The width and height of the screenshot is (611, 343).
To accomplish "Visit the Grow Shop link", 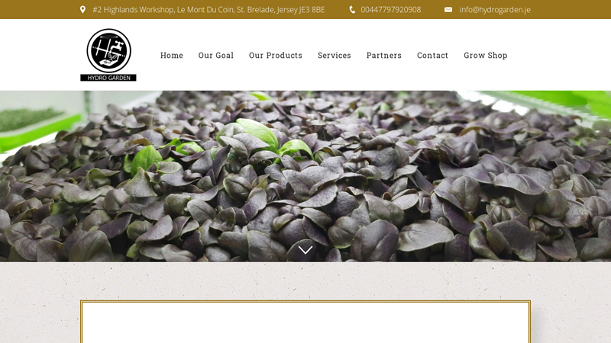I will [x=486, y=56].
